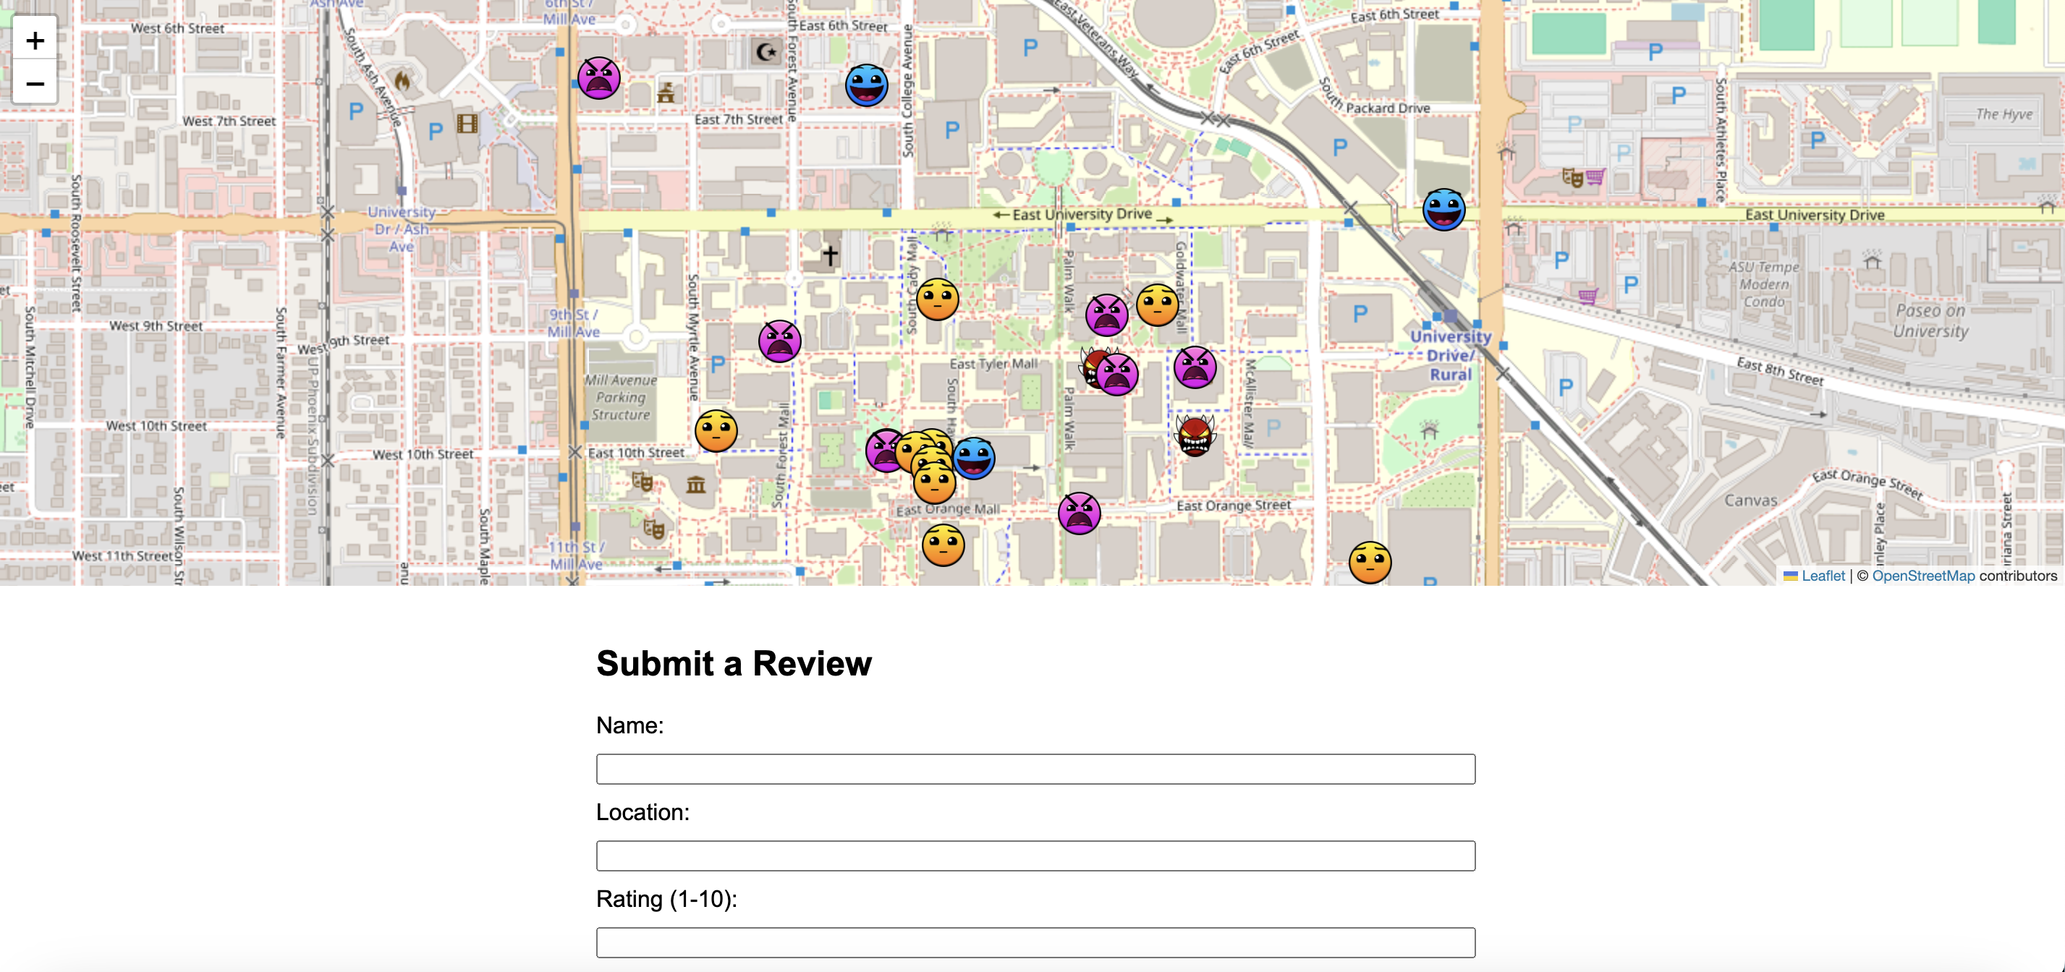2065x972 pixels.
Task: Click yellow face on South Cady Mall
Action: click(936, 299)
